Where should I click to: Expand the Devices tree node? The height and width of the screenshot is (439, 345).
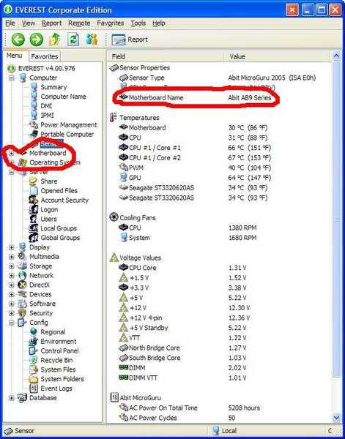coord(11,294)
